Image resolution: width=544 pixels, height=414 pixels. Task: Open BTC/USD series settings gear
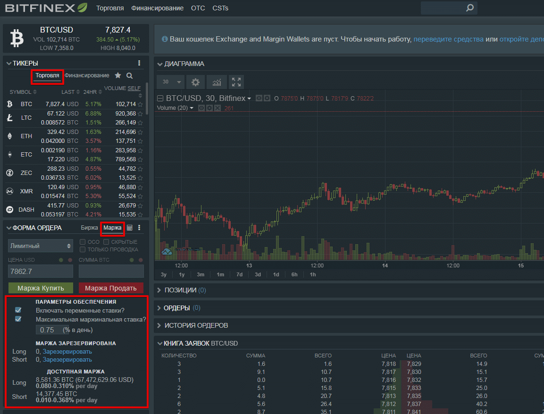point(267,99)
